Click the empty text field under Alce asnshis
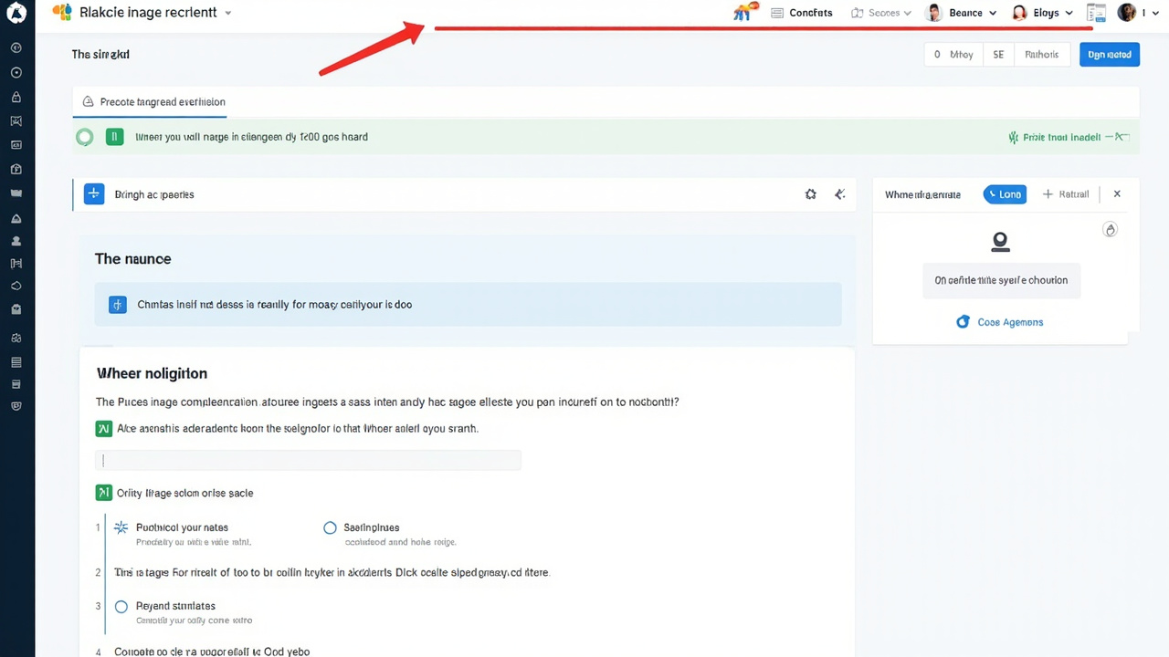Viewport: 1169px width, 657px height. (x=308, y=461)
